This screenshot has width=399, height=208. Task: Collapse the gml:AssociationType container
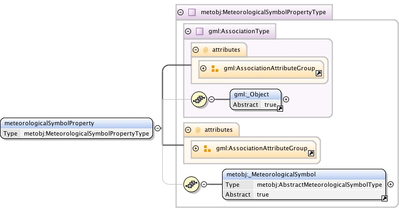(x=188, y=31)
